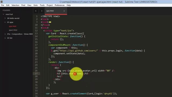Click "avatar_url" on line 26
The width and height of the screenshot is (172, 97).
(89, 71)
